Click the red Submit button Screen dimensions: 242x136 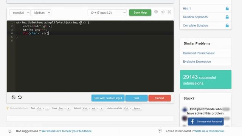(160, 98)
